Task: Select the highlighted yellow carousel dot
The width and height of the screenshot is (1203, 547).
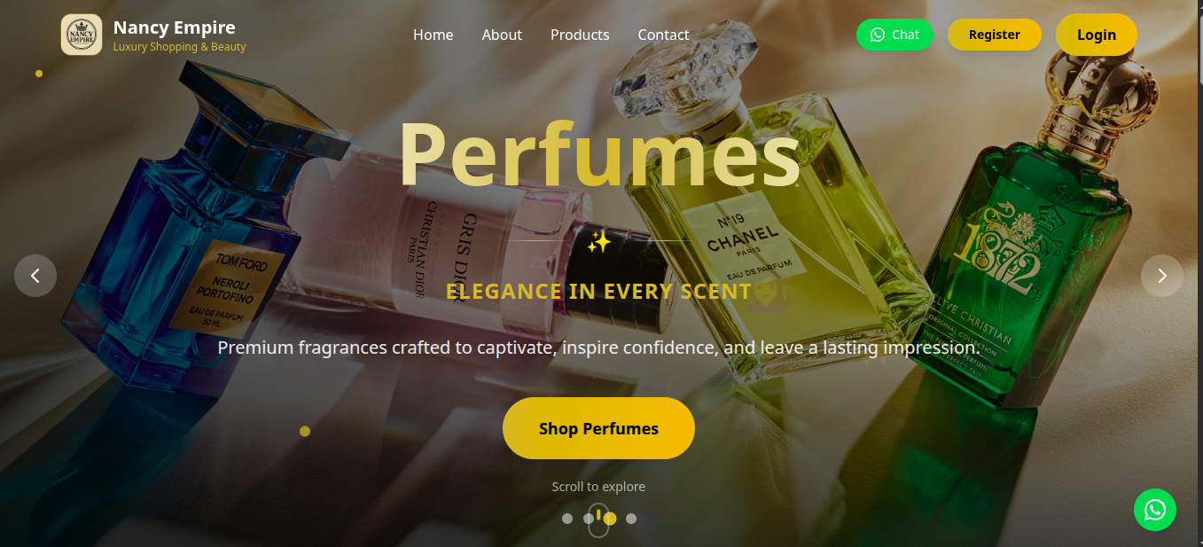Action: [x=610, y=519]
